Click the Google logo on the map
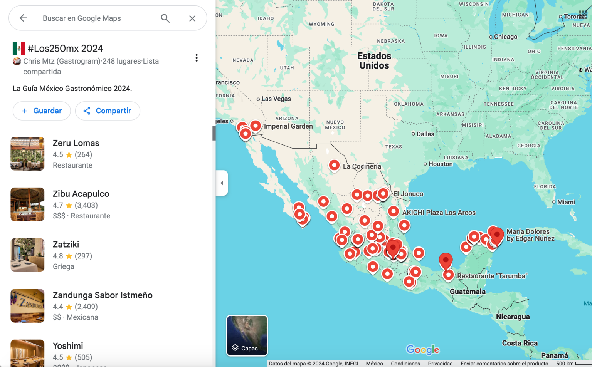 coord(423,350)
